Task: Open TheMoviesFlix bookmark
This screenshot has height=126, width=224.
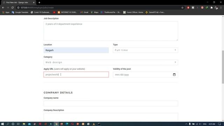Action: click(x=111, y=12)
